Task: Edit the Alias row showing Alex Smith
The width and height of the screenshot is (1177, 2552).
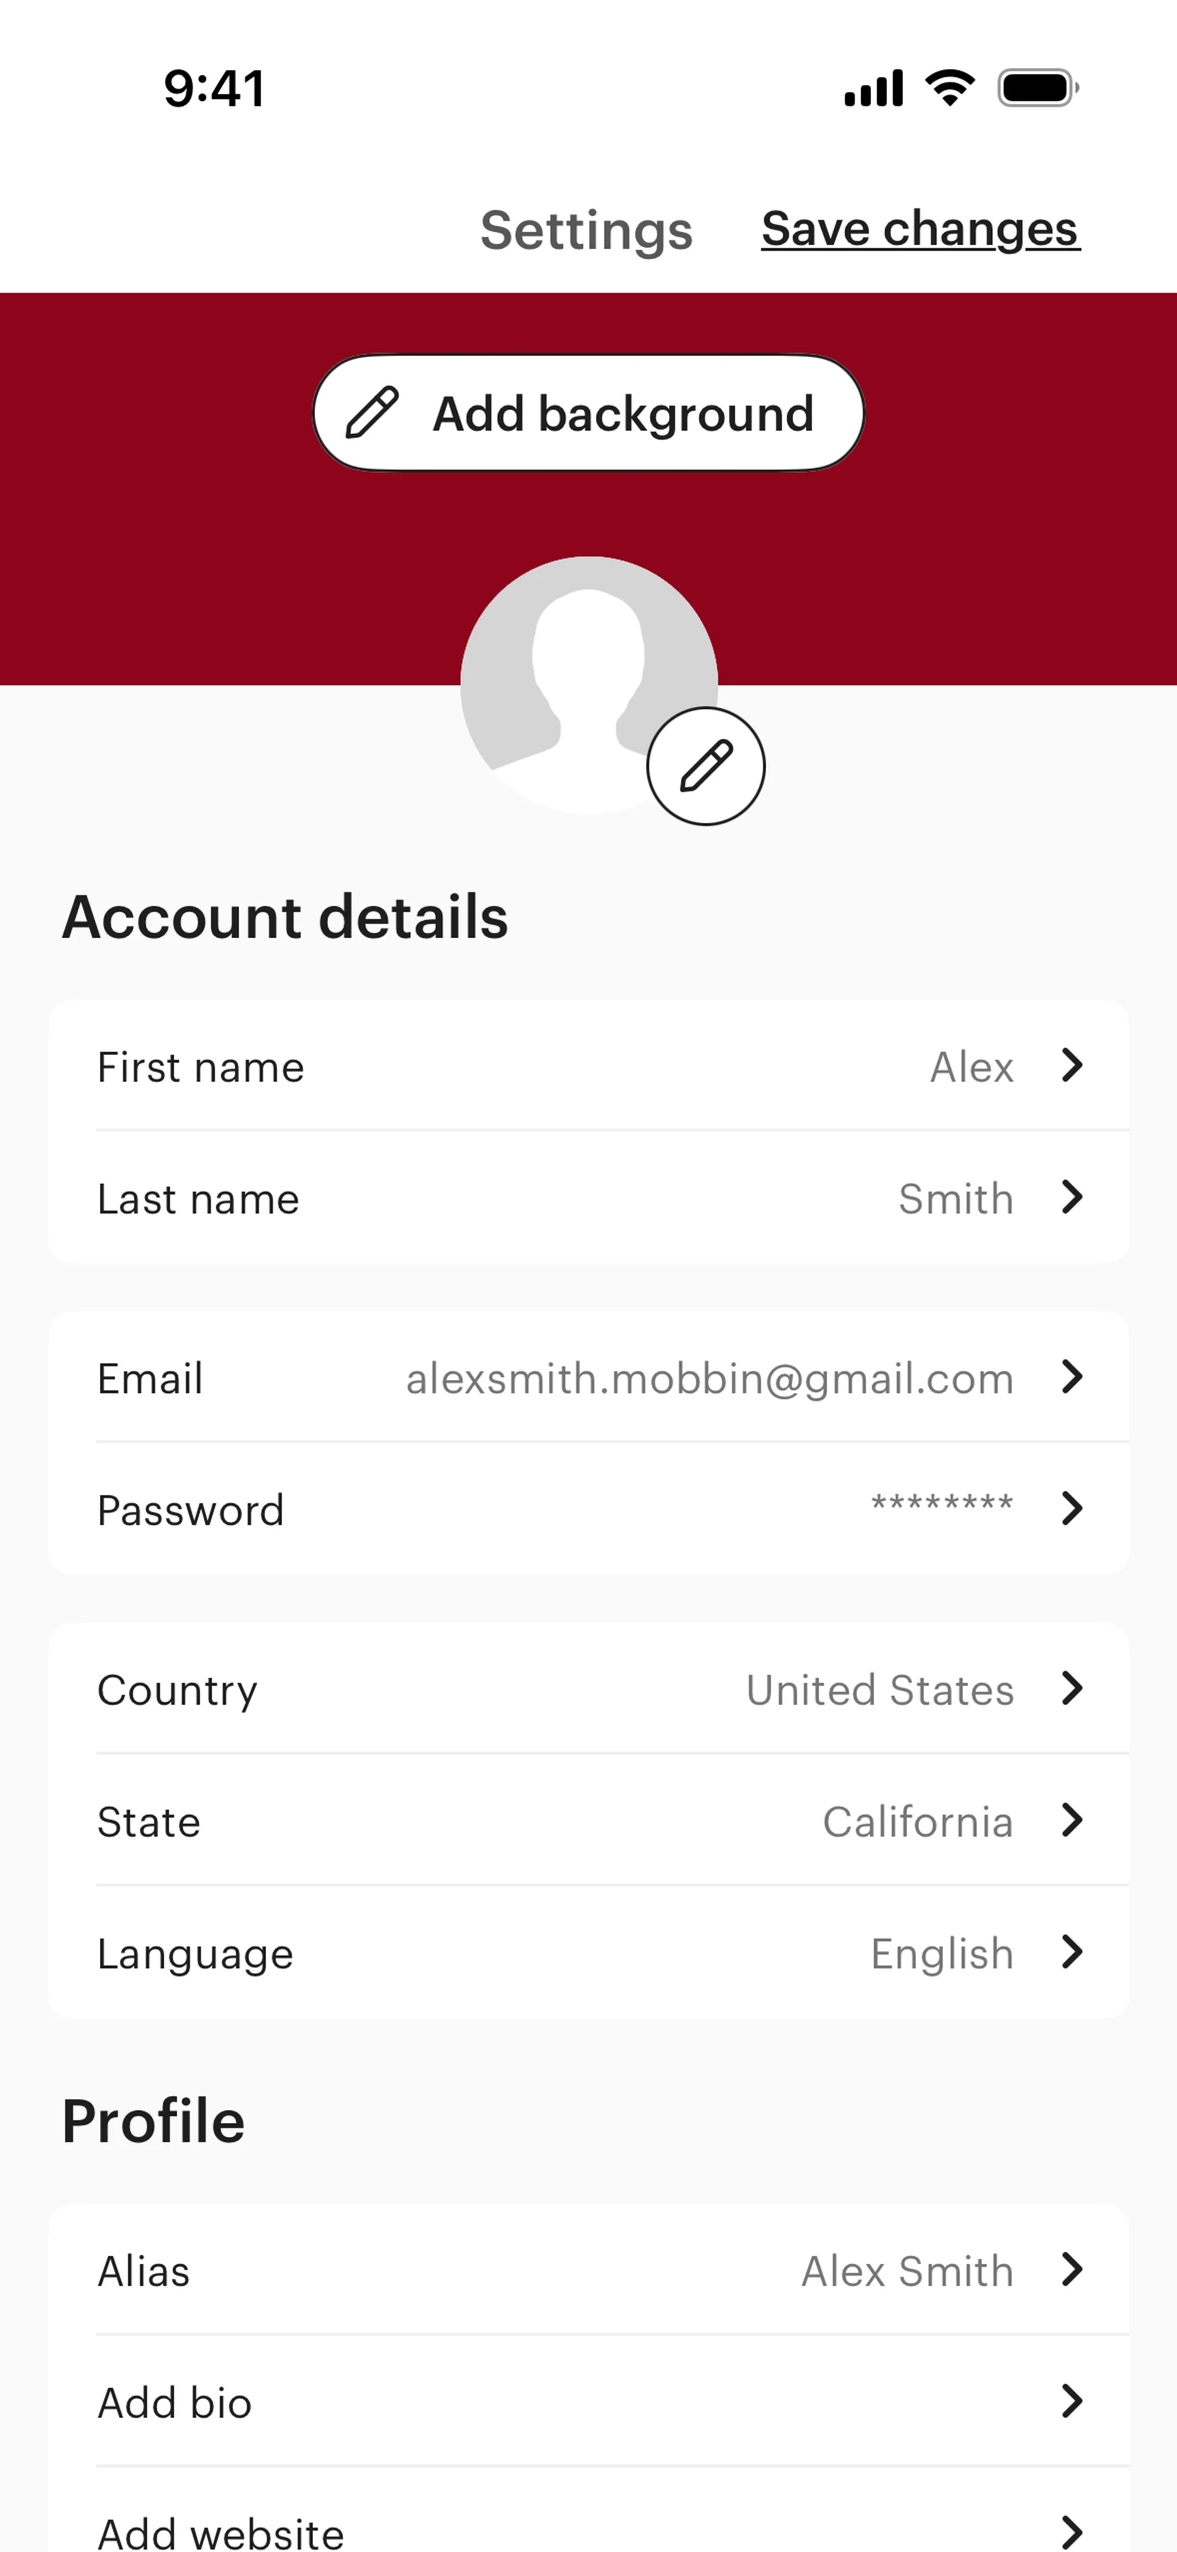Action: point(588,2270)
